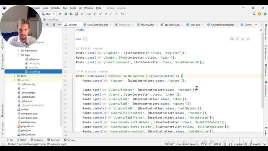Open the Window menu
Viewport: 268px width, 151px height.
[88, 8]
